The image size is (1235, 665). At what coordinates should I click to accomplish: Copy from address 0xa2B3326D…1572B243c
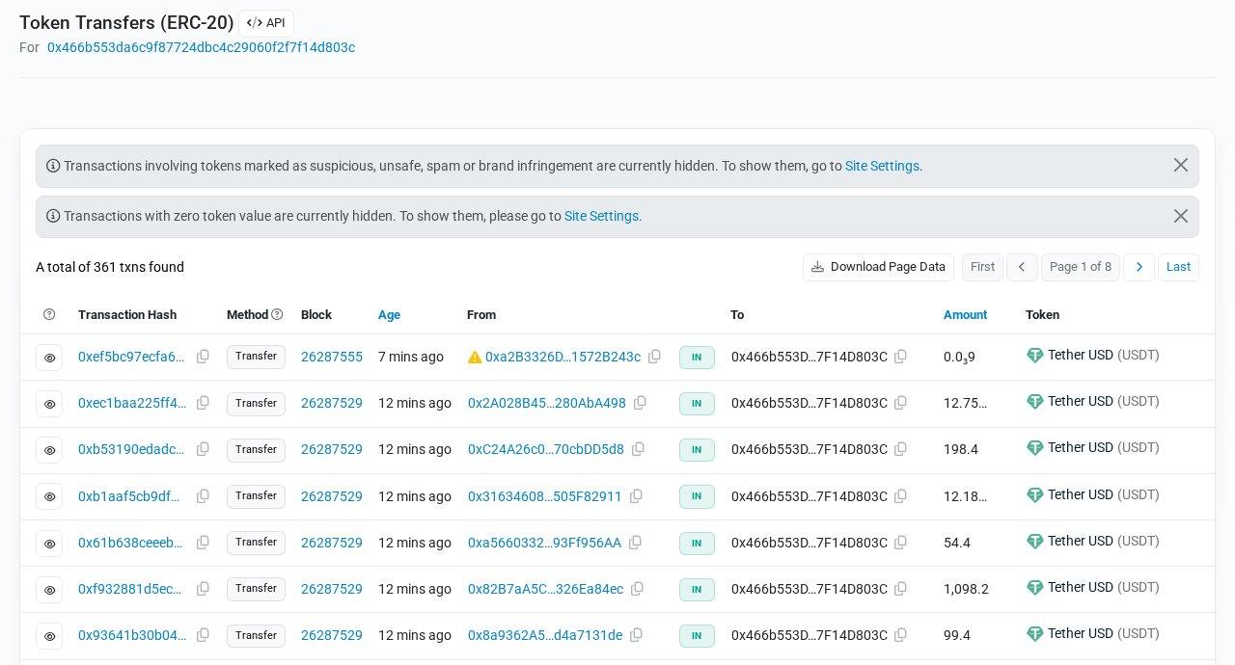pyautogui.click(x=654, y=357)
